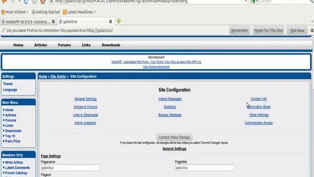The image size is (314, 177).
Task: Dismiss the password notification bar with its X
Action: point(312,30)
